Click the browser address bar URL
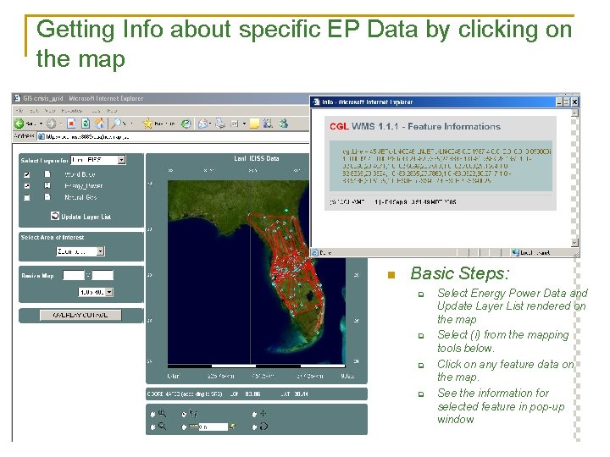 click(87, 137)
